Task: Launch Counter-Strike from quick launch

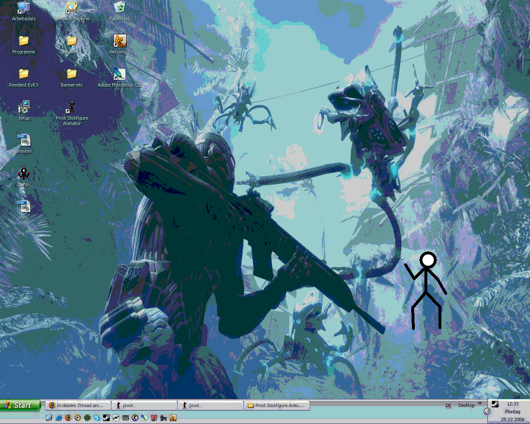Action: coord(135,418)
